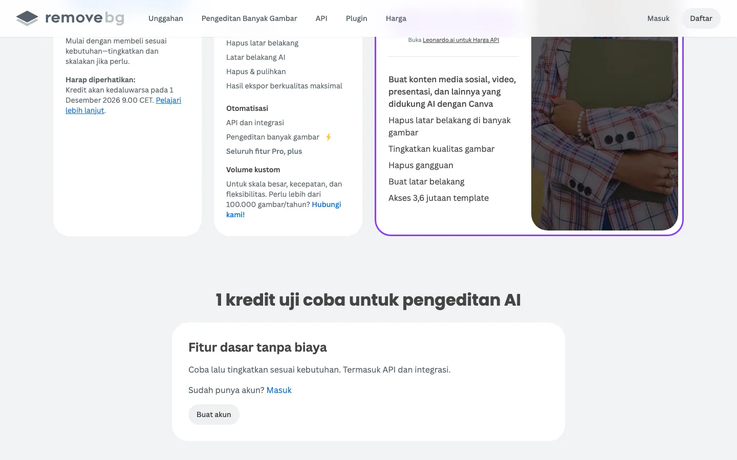Click the Hapus gangguan text

tap(421, 165)
